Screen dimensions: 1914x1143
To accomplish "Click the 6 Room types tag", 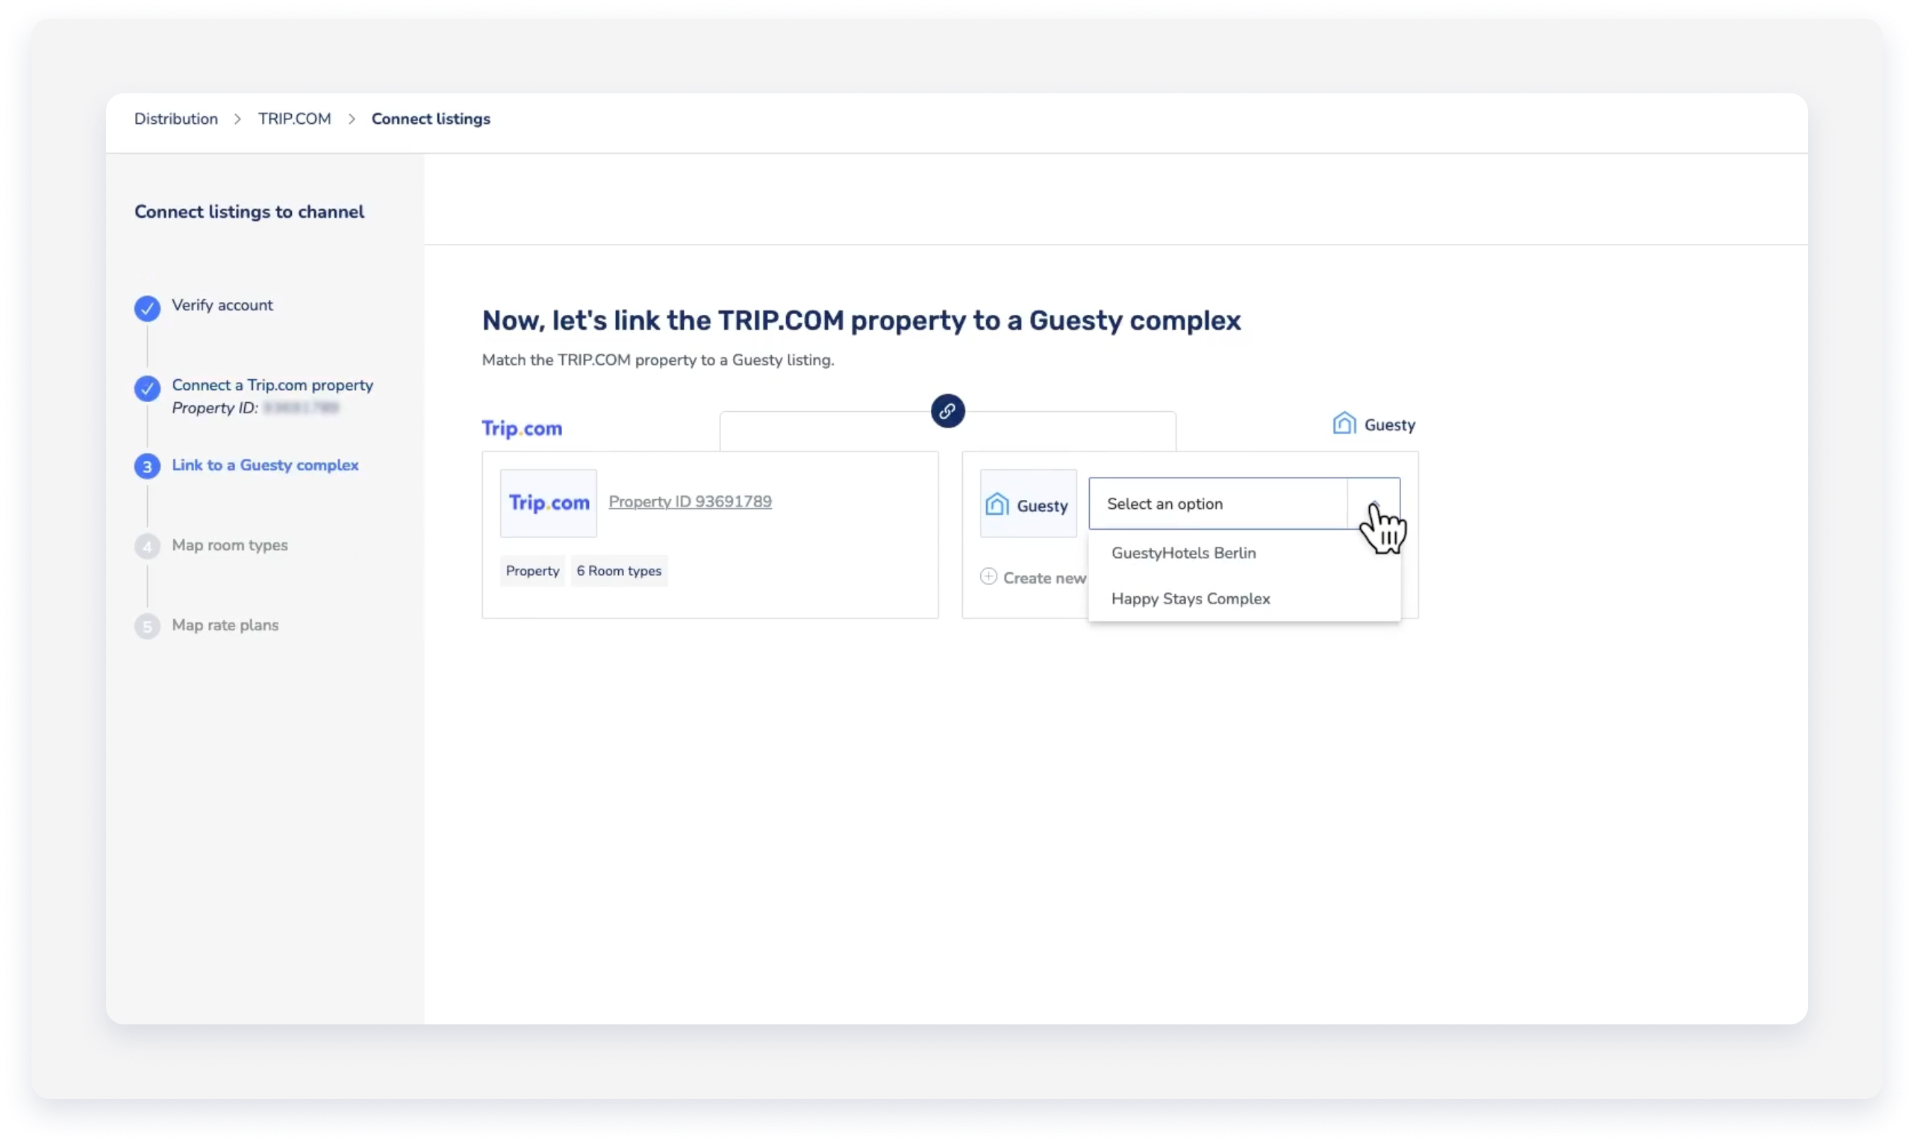I will tap(619, 570).
